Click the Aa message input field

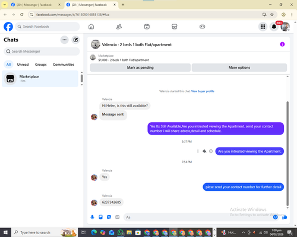click(198, 217)
